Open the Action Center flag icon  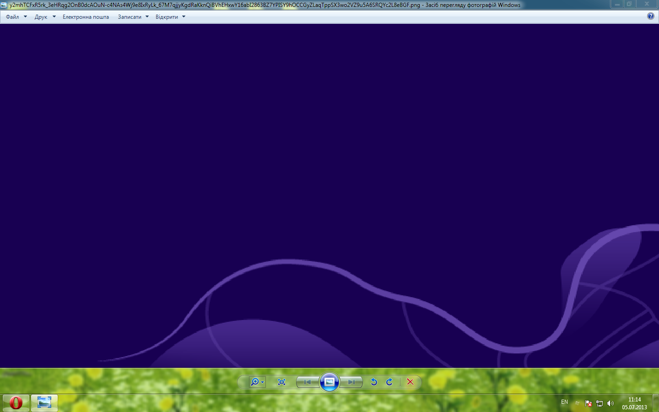coord(589,403)
